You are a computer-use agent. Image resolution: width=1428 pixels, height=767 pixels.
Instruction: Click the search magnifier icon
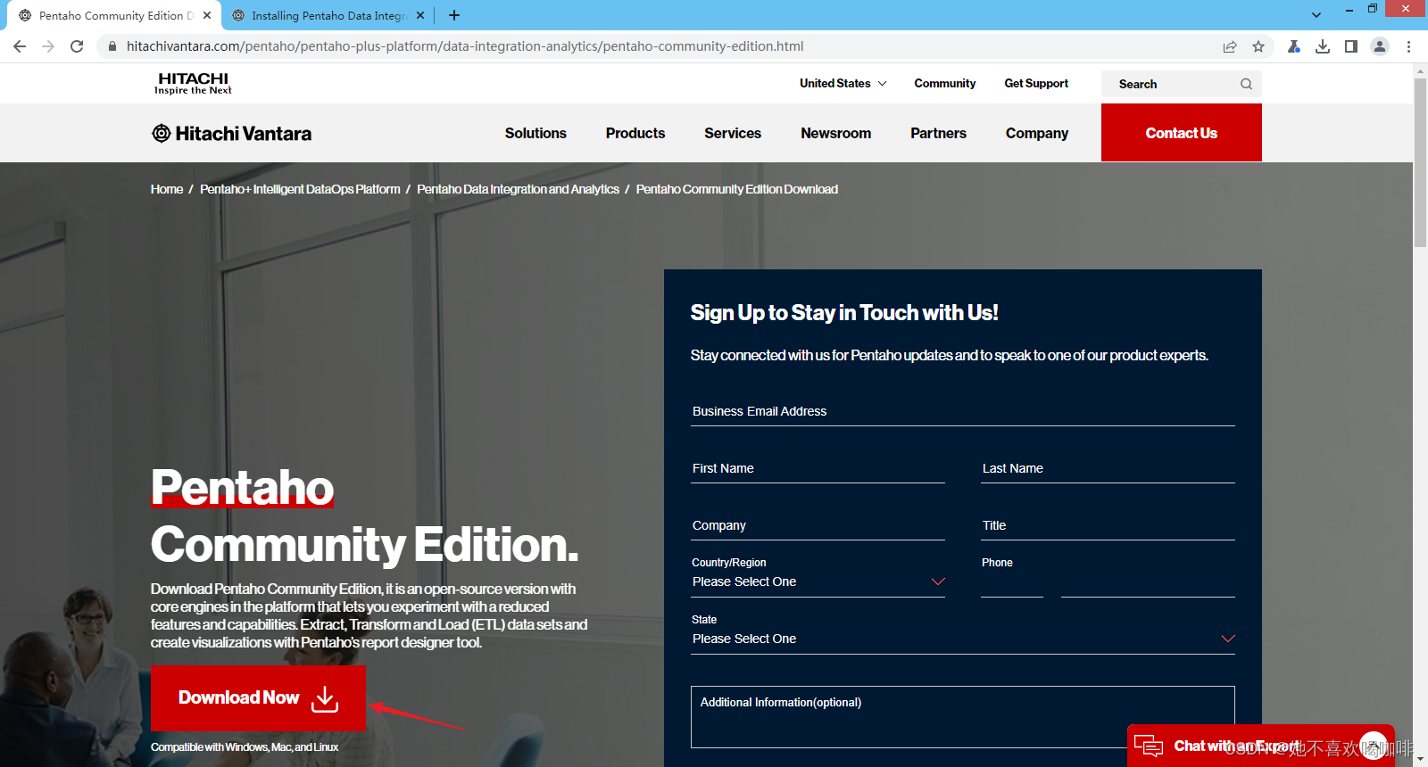click(1246, 84)
